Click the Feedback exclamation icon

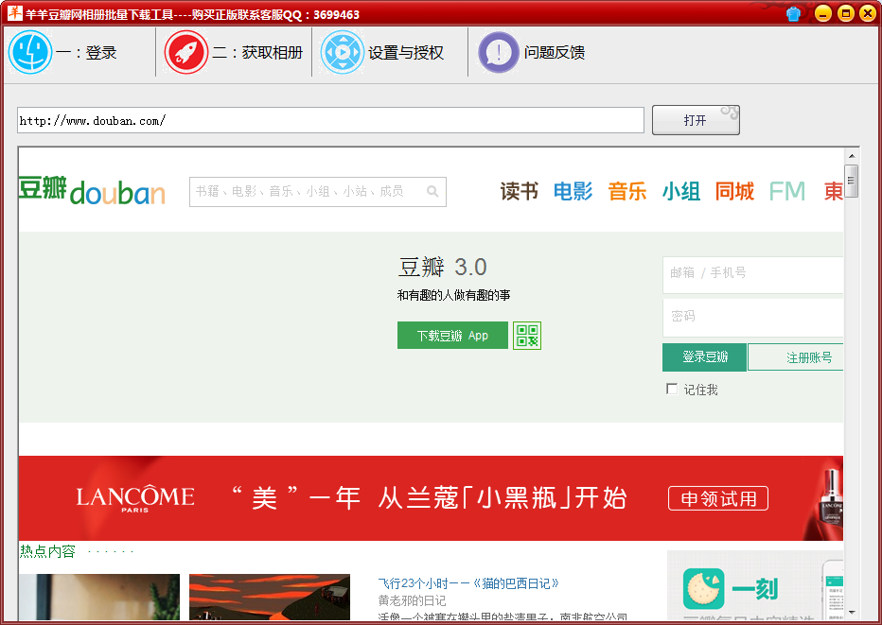click(x=499, y=53)
